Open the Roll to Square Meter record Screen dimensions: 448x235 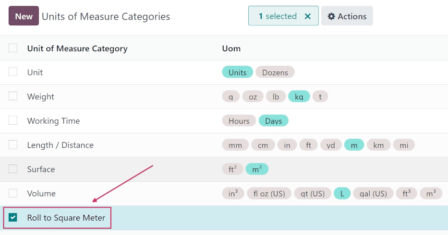[x=66, y=218]
